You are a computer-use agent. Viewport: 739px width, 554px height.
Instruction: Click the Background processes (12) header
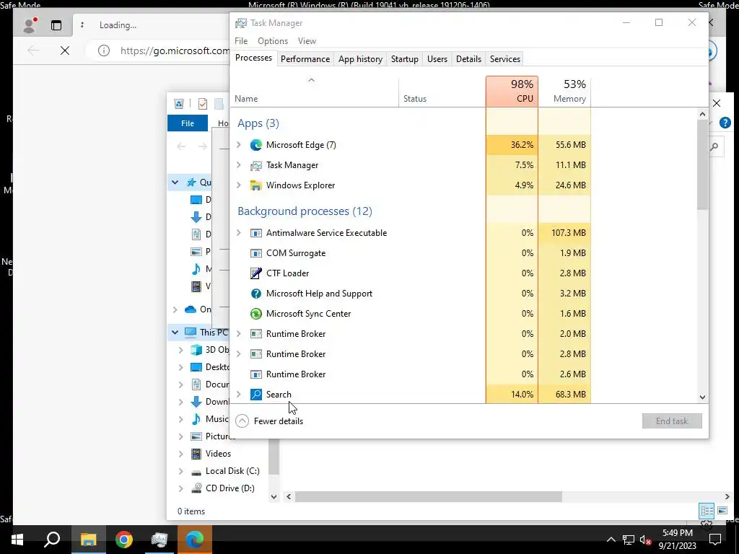pos(305,211)
